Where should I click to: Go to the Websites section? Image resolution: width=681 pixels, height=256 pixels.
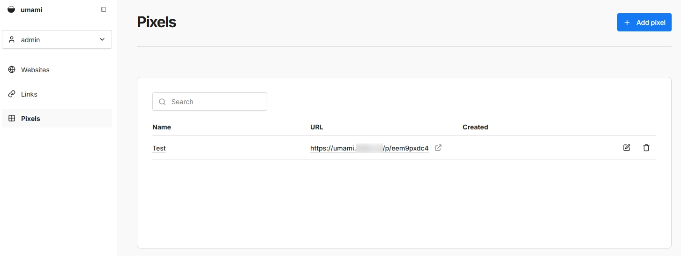pyautogui.click(x=35, y=70)
